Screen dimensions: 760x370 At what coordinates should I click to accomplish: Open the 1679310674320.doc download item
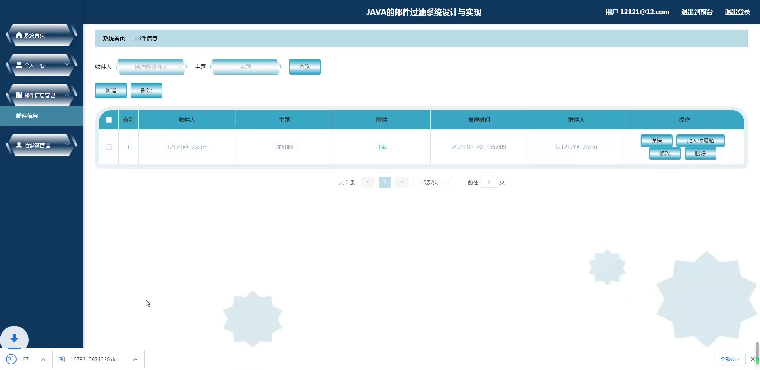pos(95,359)
